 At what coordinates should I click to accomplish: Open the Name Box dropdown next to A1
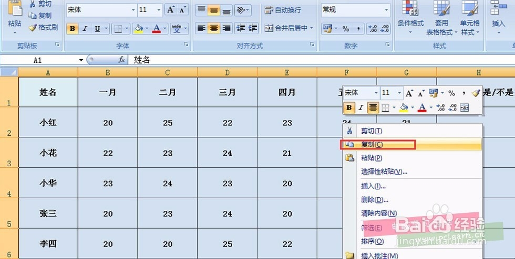(x=81, y=60)
